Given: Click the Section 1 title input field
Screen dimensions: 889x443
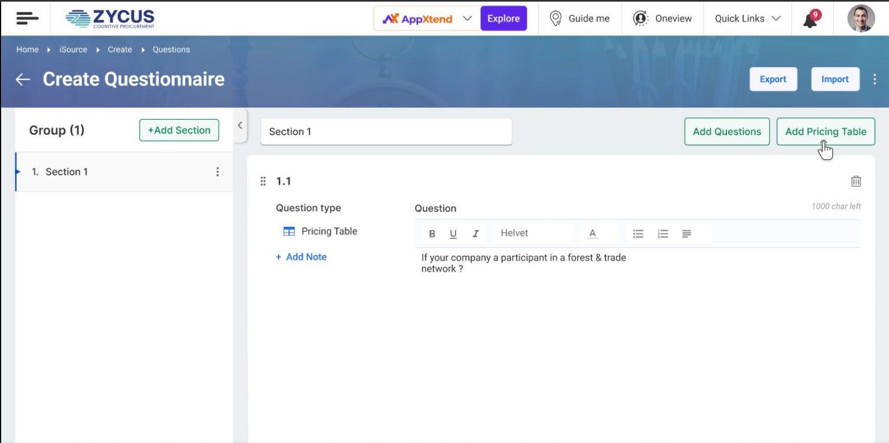Looking at the screenshot, I should (385, 131).
